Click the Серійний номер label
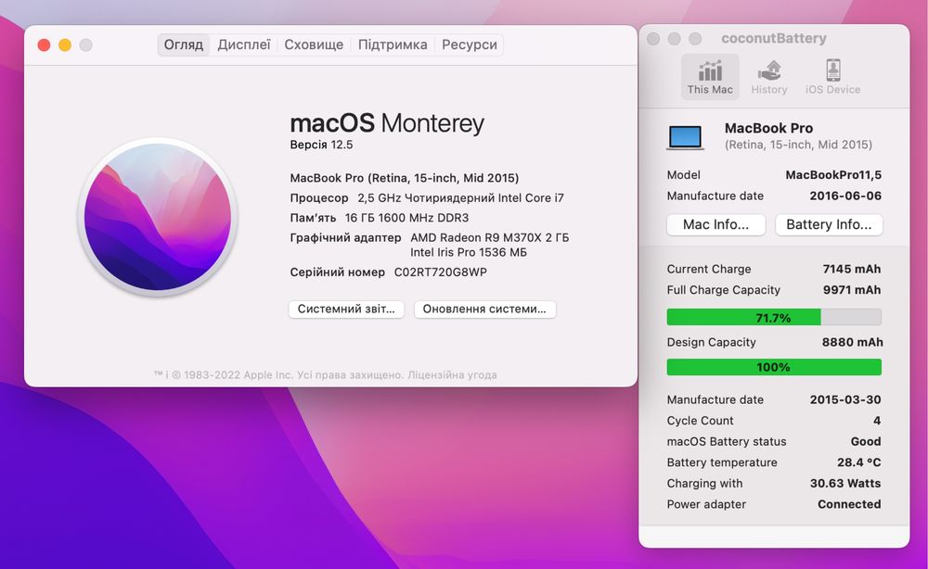928x569 pixels. [338, 272]
